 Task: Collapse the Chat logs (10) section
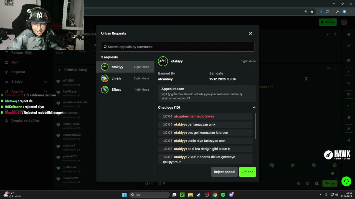254,108
